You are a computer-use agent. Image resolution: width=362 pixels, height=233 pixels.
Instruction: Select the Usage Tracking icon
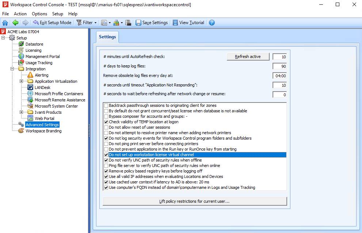[21, 62]
